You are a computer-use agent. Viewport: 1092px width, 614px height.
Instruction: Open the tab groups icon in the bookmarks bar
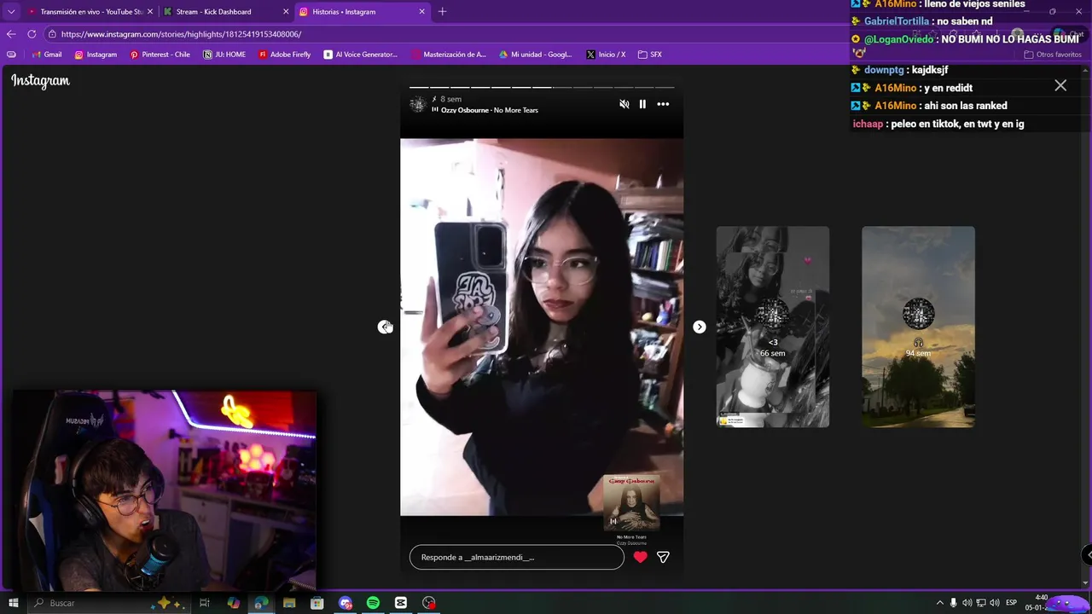[11, 55]
